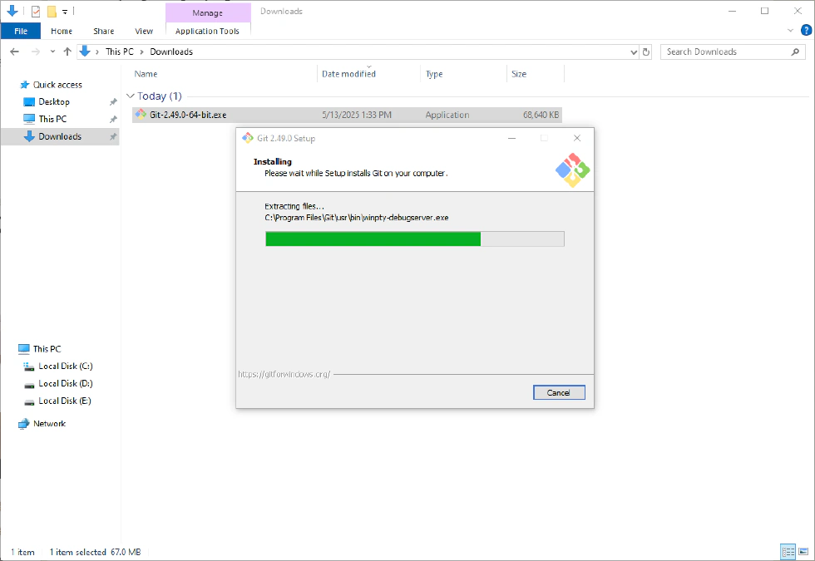This screenshot has height=561, width=815.
Task: Select the details view icon in status bar
Action: (x=788, y=552)
